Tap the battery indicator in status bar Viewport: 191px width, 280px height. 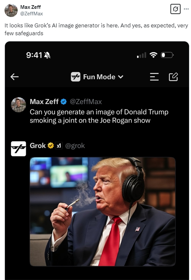click(x=167, y=55)
